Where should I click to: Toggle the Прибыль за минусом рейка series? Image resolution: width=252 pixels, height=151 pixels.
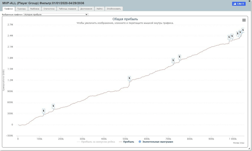[96, 142]
